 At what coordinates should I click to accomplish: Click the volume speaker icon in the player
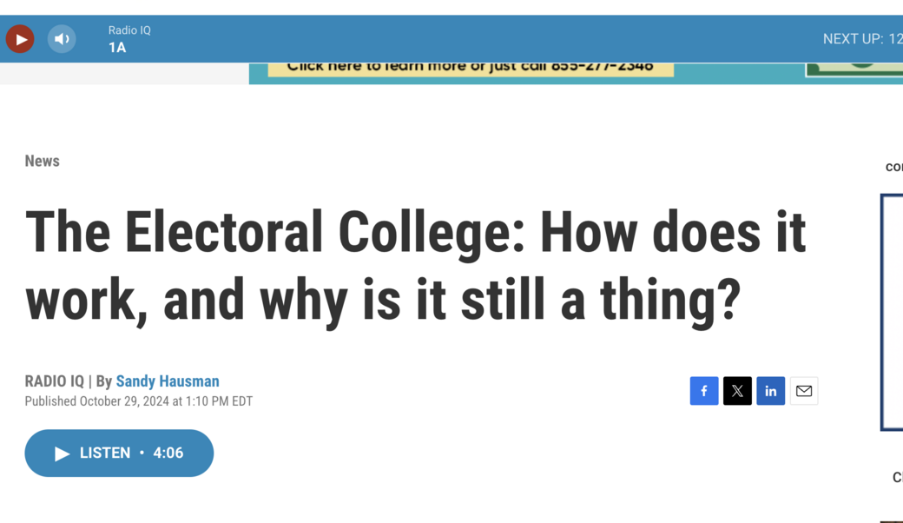[x=62, y=38]
